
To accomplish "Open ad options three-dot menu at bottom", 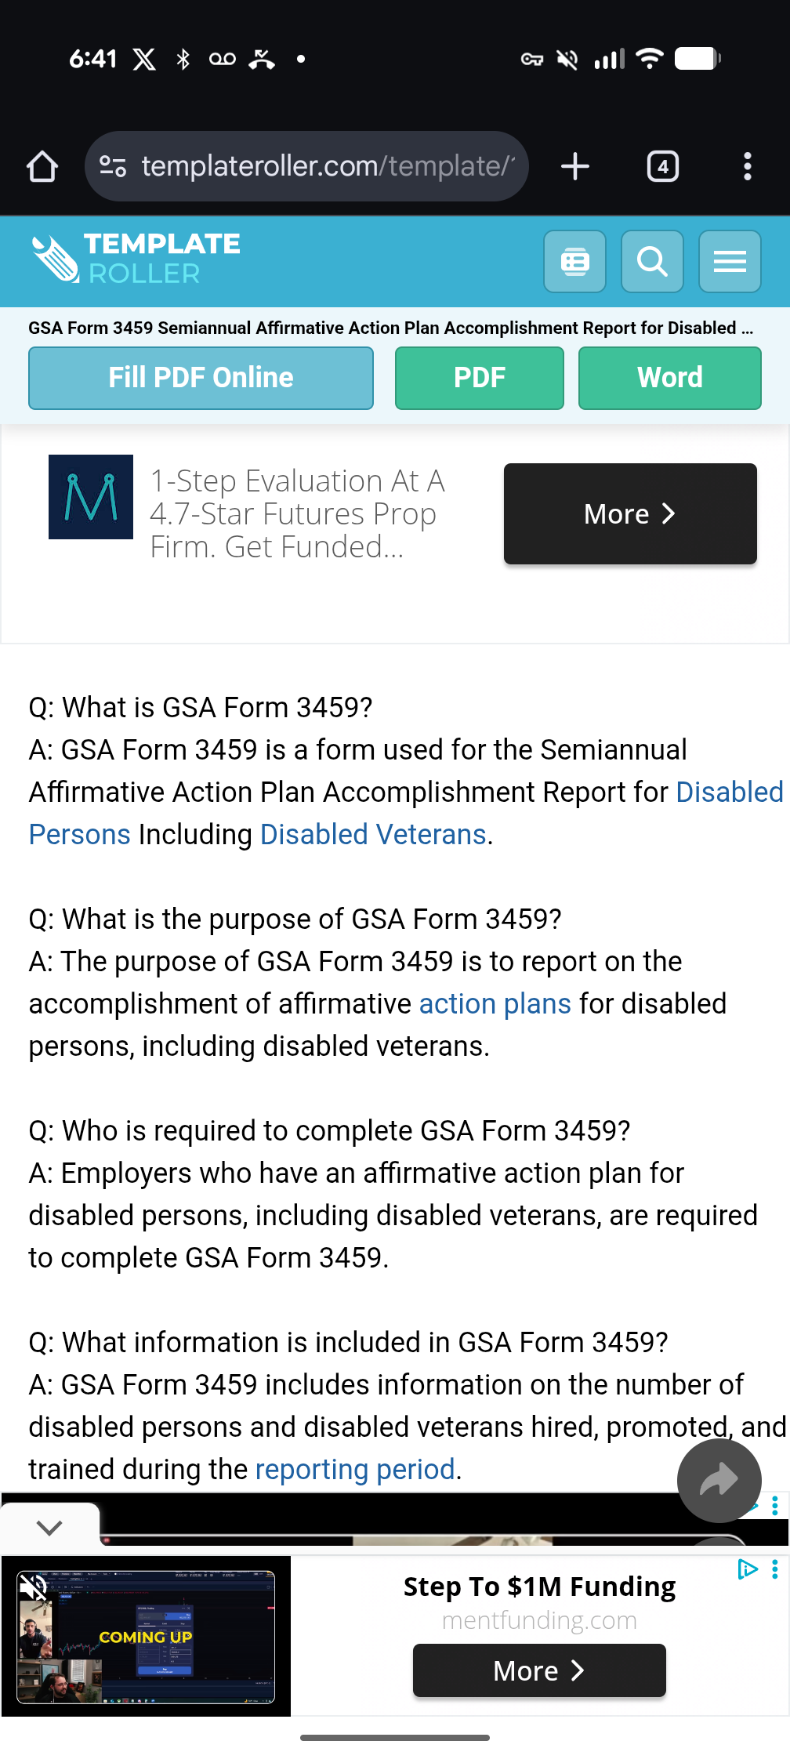I will point(775,1569).
